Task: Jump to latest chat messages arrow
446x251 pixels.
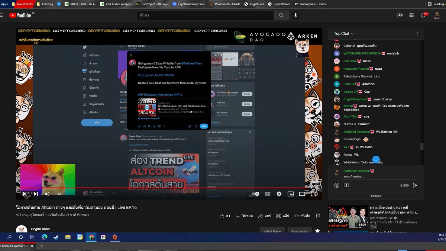Action: [376, 159]
